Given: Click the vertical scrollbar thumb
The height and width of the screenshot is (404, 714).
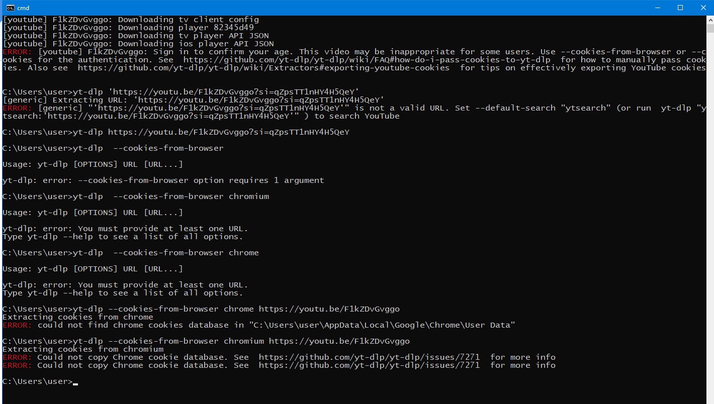Looking at the screenshot, I should click(x=710, y=29).
